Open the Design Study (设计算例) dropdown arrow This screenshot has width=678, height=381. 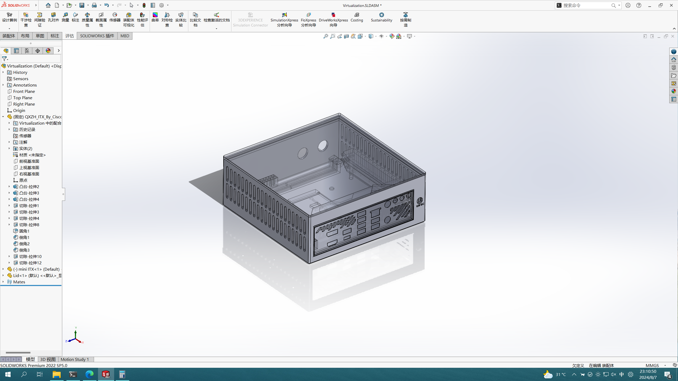[x=9, y=29]
